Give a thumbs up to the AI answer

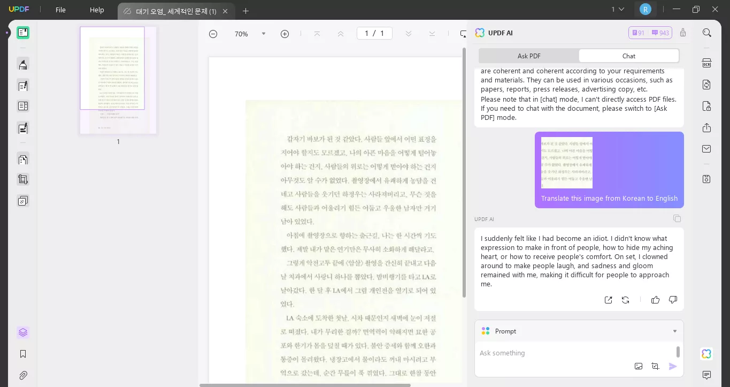tap(656, 300)
